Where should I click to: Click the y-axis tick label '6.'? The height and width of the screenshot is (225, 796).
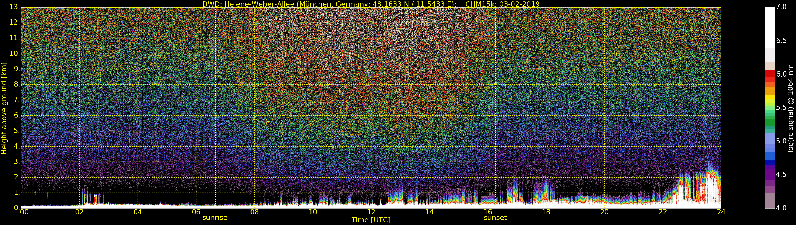pyautogui.click(x=17, y=115)
